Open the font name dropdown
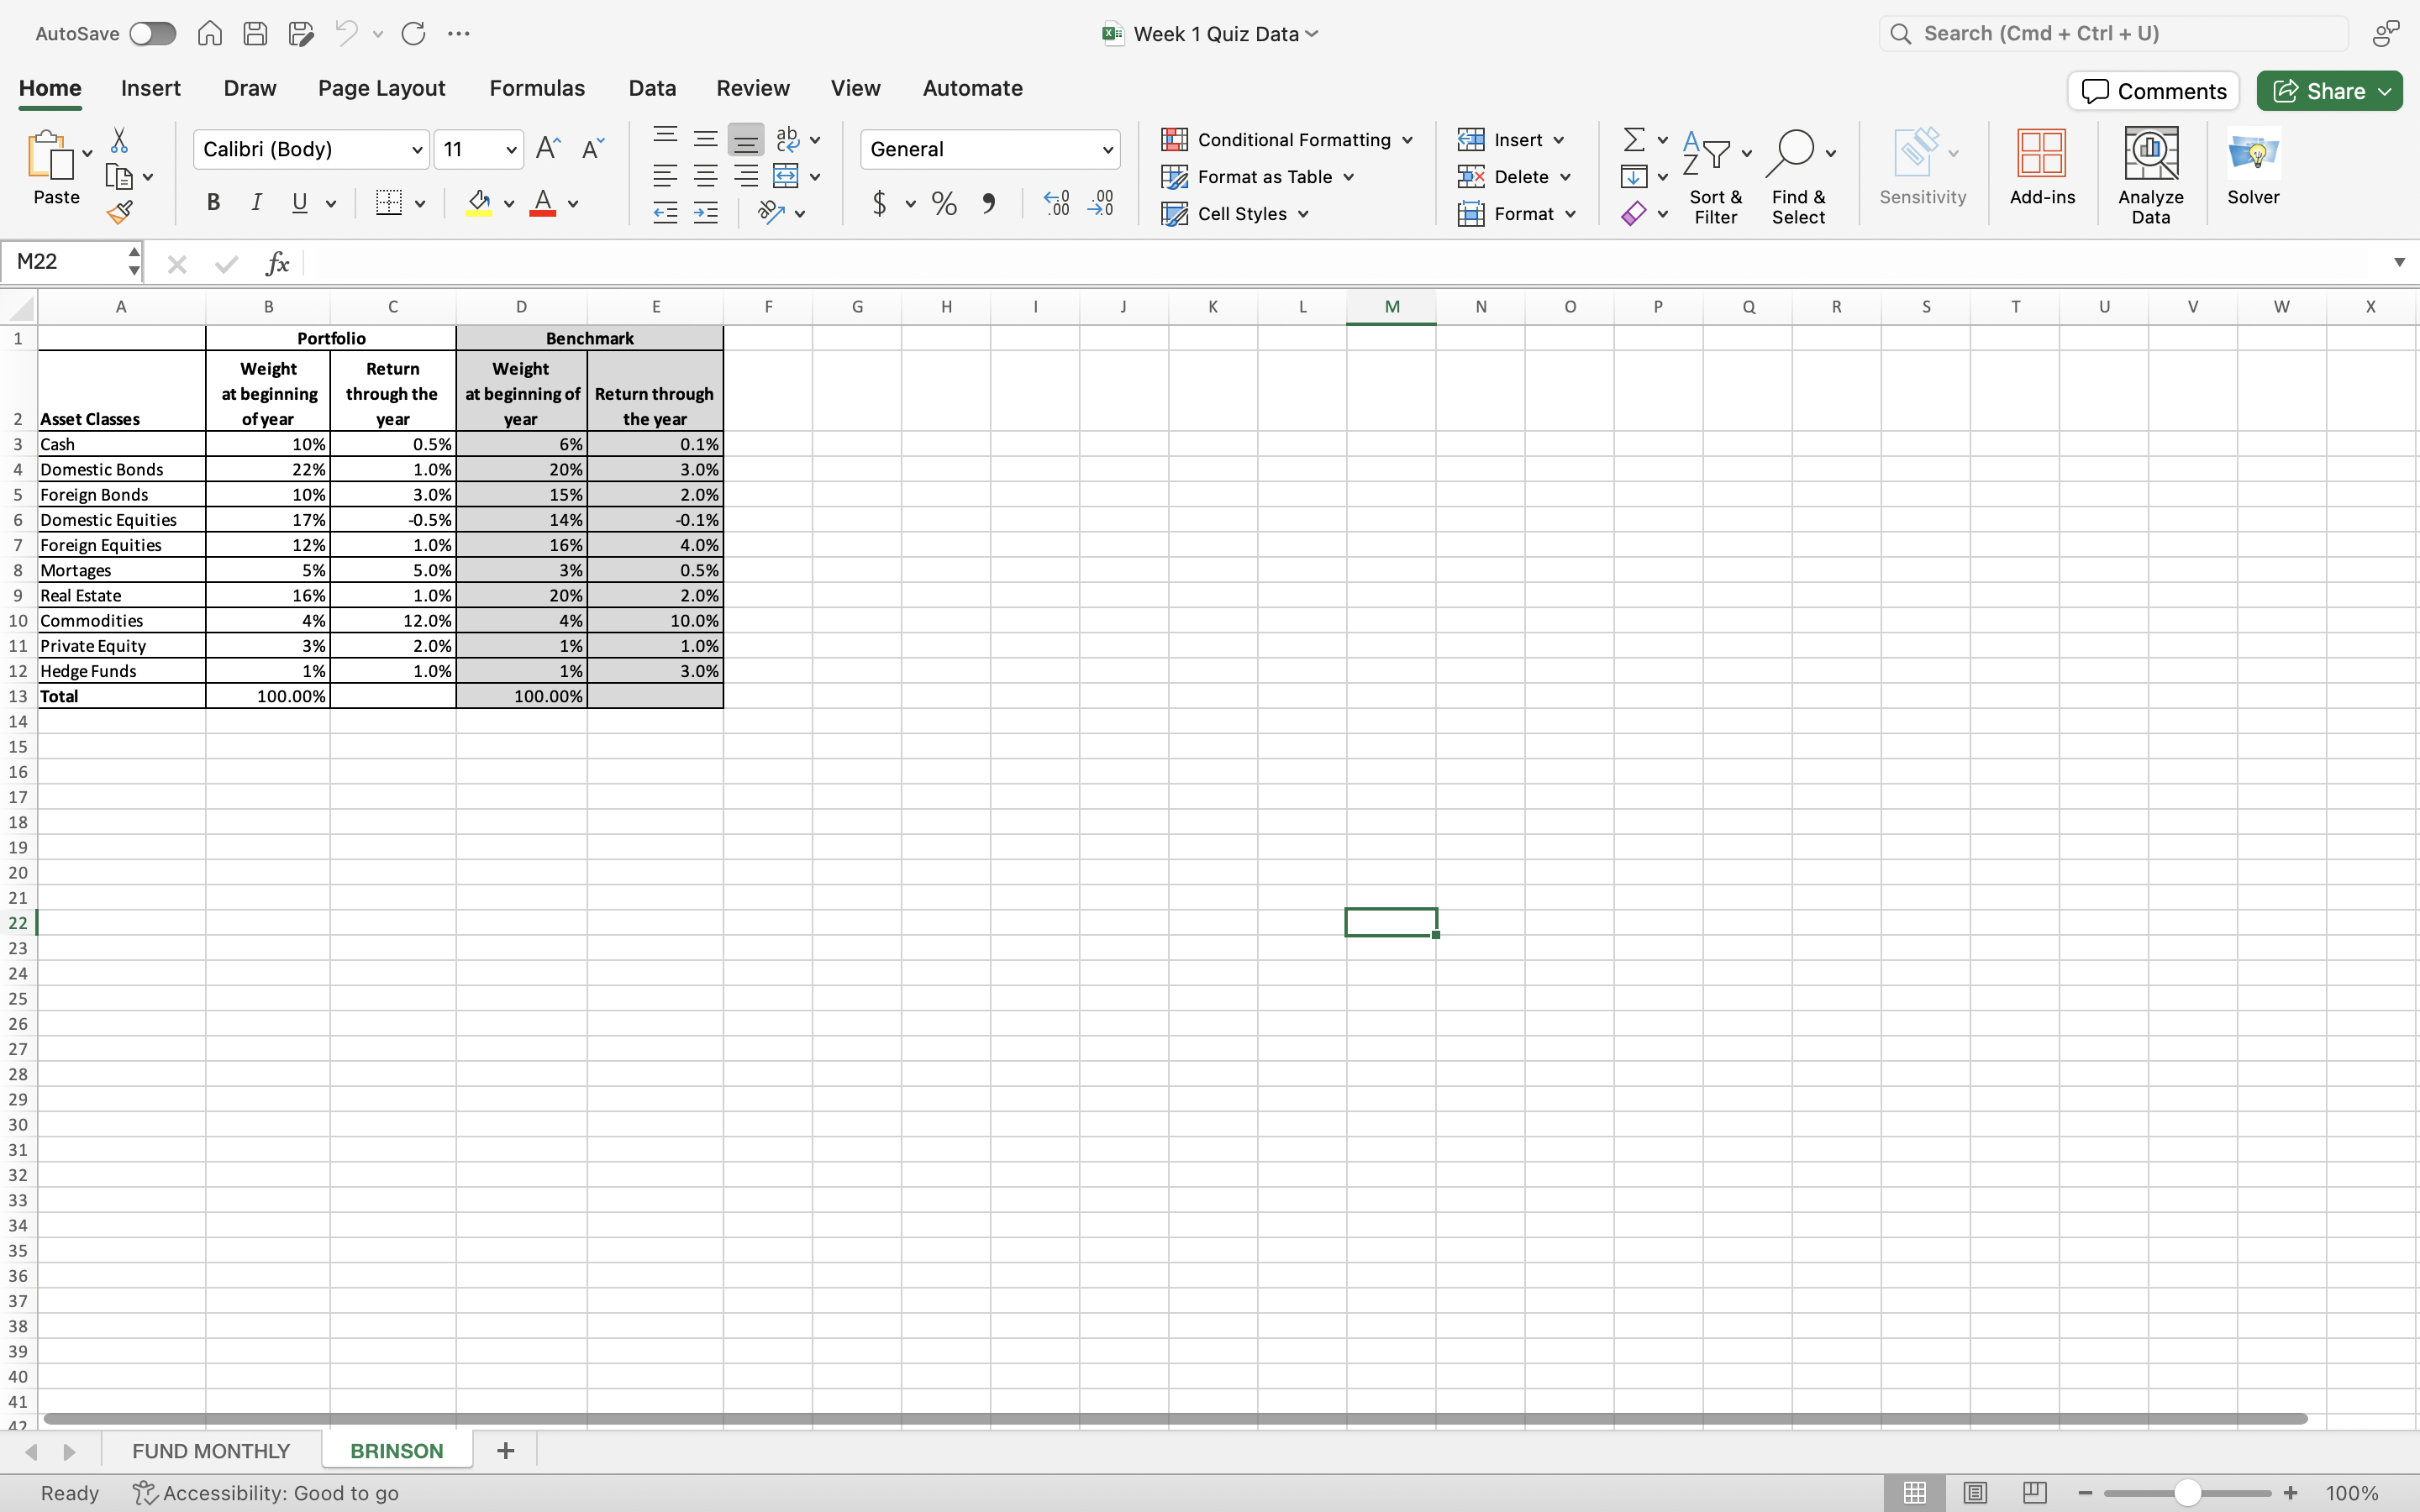The image size is (2420, 1512). tap(417, 150)
